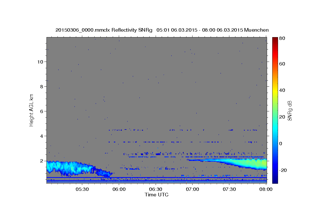Click the 07:30 time tick label
Image resolution: width=330 pixels, height=220 pixels.
229,189
